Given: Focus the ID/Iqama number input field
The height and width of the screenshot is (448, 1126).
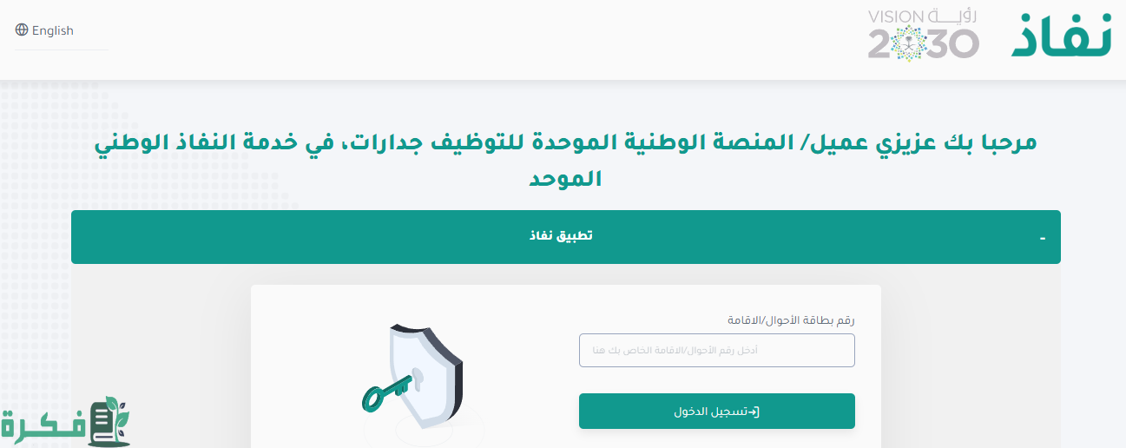Looking at the screenshot, I should 716,351.
